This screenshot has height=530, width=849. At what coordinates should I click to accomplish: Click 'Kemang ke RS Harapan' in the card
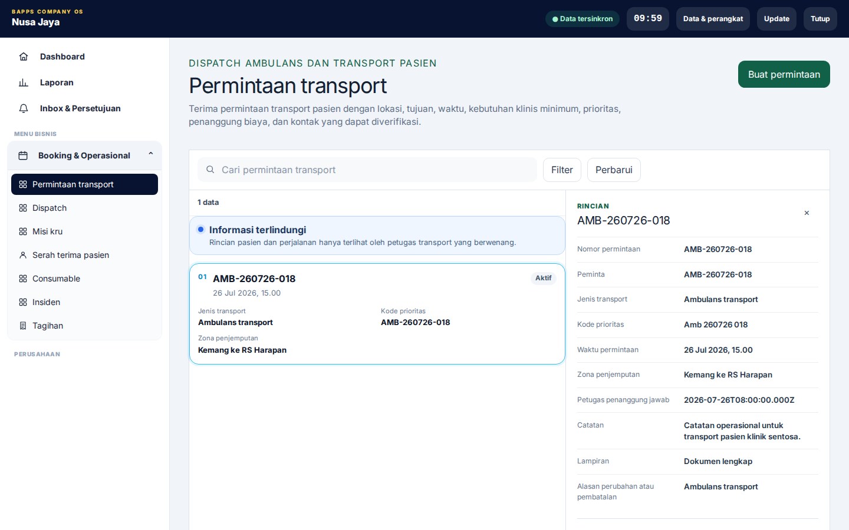click(242, 350)
